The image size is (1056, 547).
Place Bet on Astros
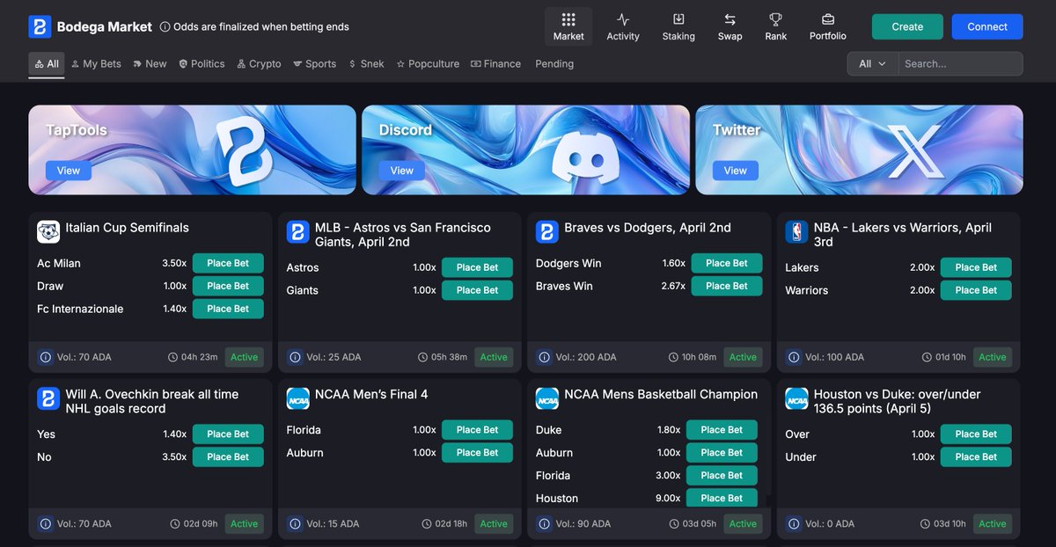click(478, 267)
